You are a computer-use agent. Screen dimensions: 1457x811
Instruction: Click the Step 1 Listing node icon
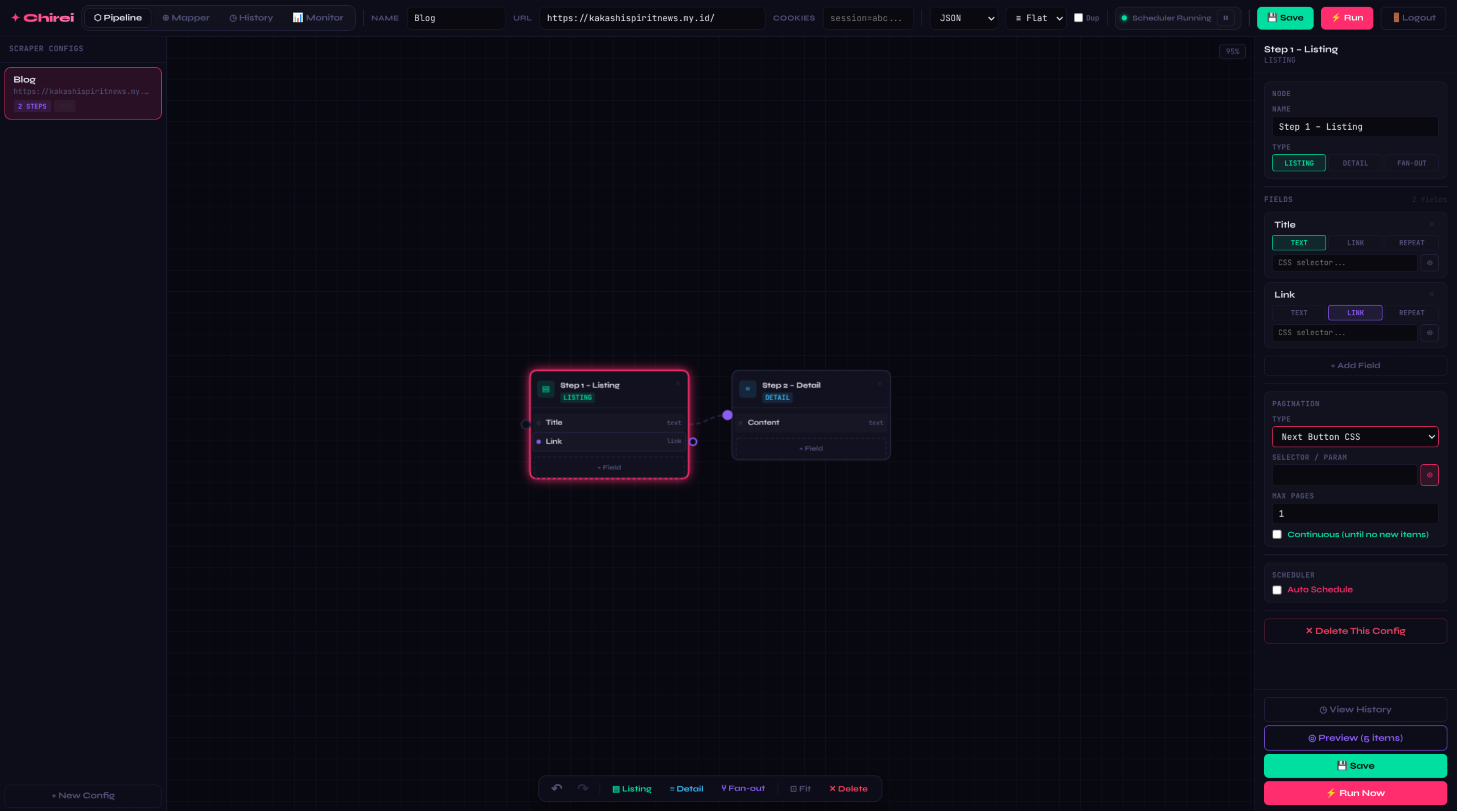pos(546,389)
